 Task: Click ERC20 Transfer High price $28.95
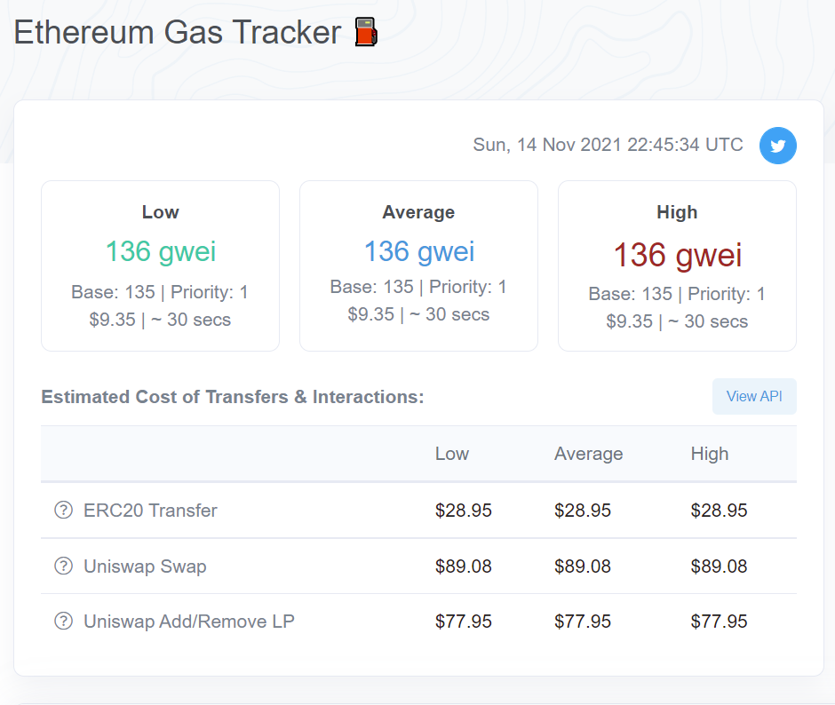click(719, 511)
